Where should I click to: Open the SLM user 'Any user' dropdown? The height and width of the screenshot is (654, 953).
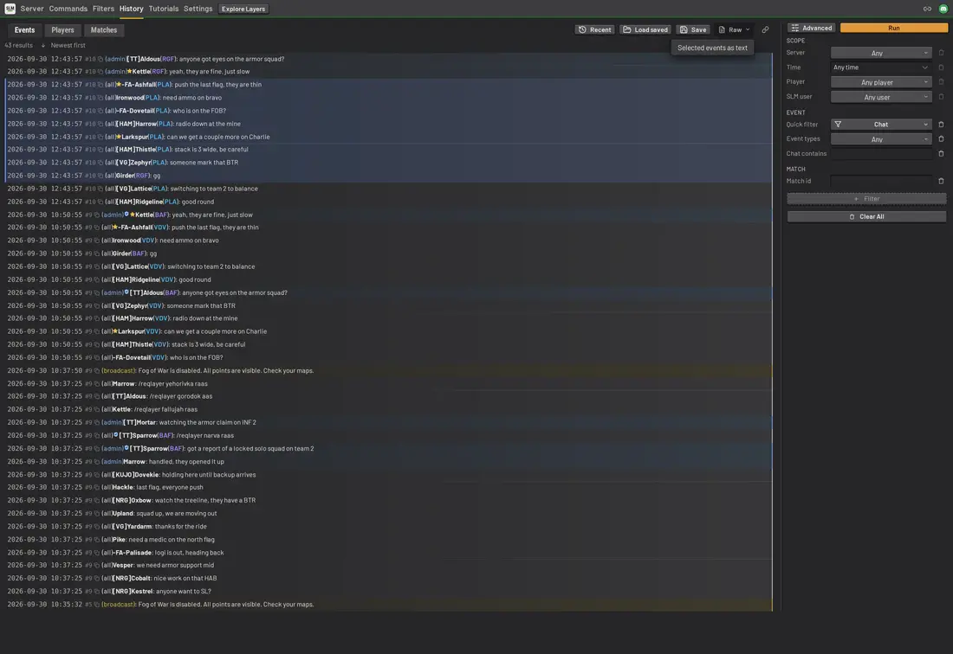pos(881,97)
